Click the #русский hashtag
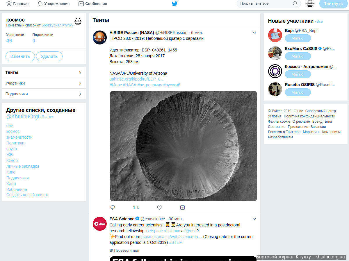This screenshot has width=349, height=261. 172,85
